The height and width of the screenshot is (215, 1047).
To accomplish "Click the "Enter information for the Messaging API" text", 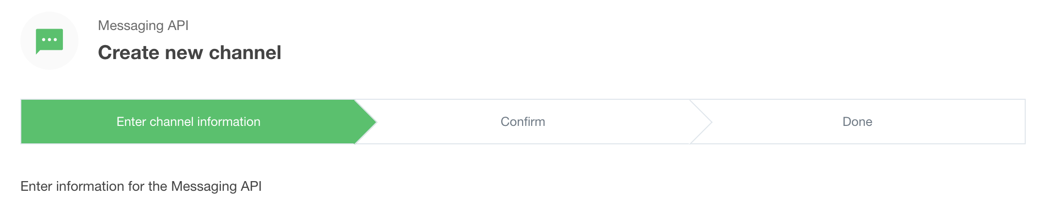I will click(x=141, y=186).
